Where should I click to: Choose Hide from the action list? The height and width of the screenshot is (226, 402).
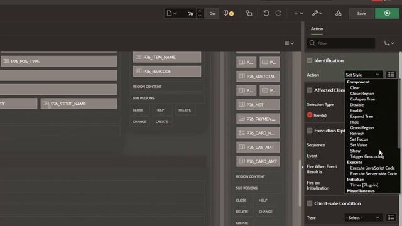coord(354,122)
